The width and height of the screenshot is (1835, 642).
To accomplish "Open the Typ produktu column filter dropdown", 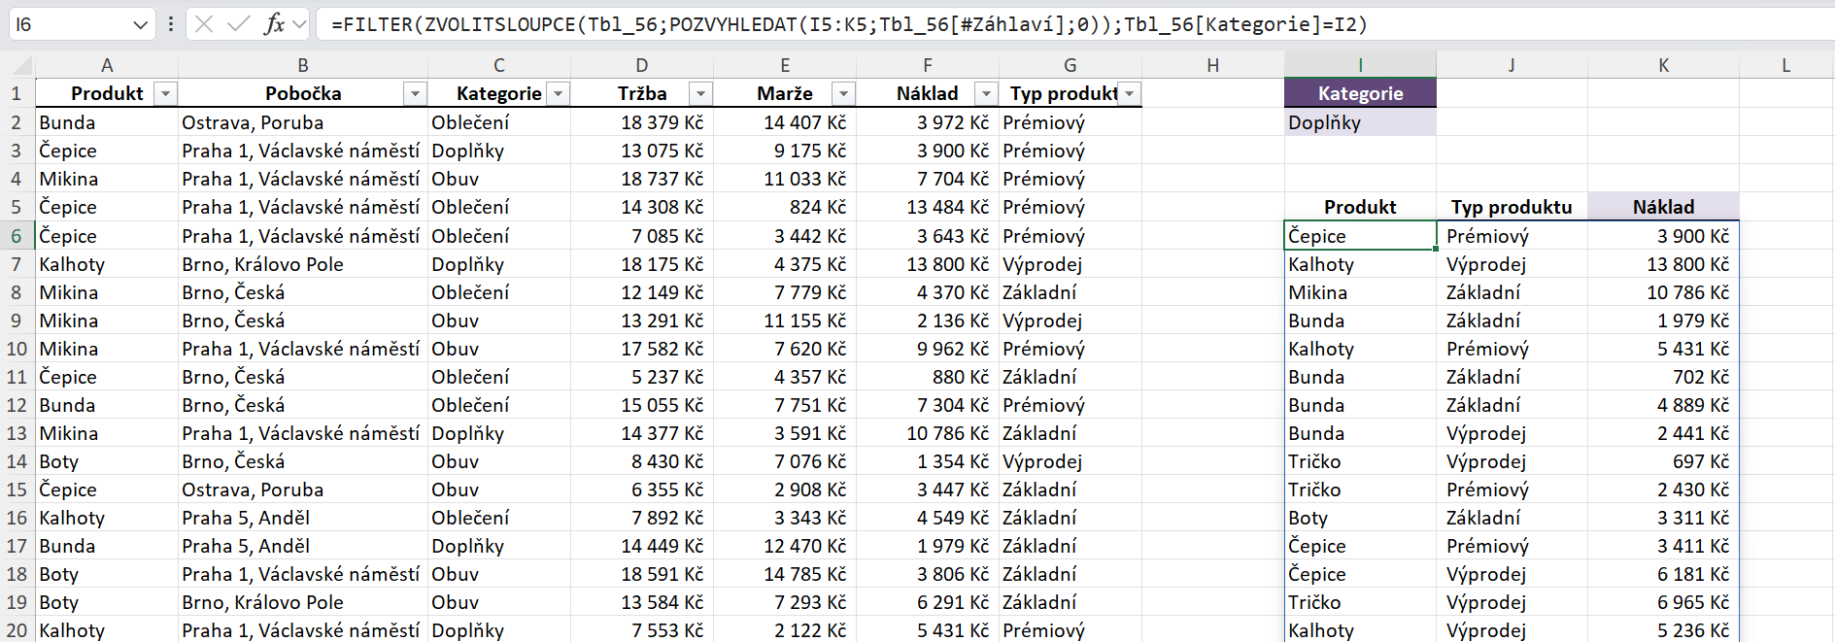I will pyautogui.click(x=1129, y=94).
